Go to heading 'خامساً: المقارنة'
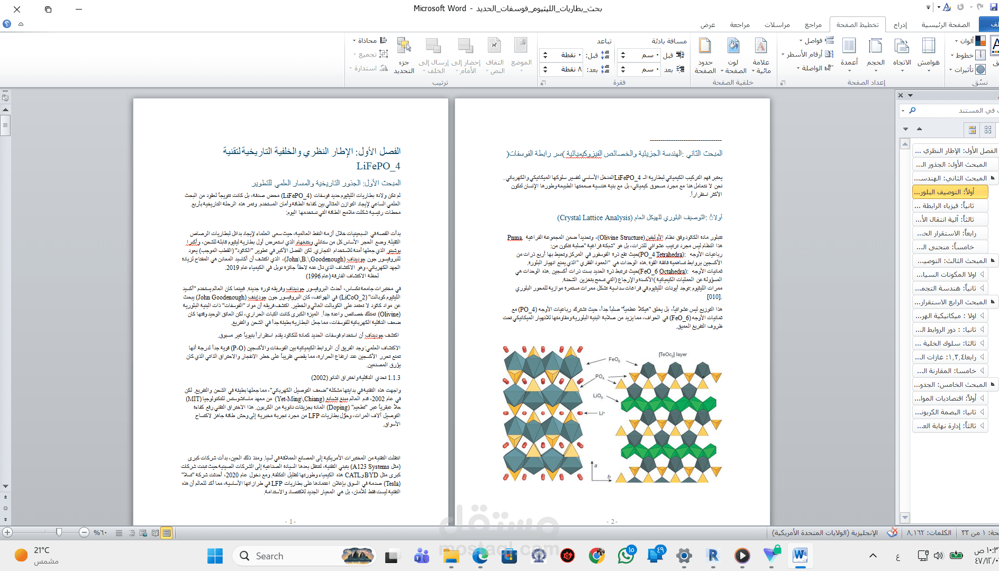Viewport: 999px width, 571px height. click(x=950, y=371)
